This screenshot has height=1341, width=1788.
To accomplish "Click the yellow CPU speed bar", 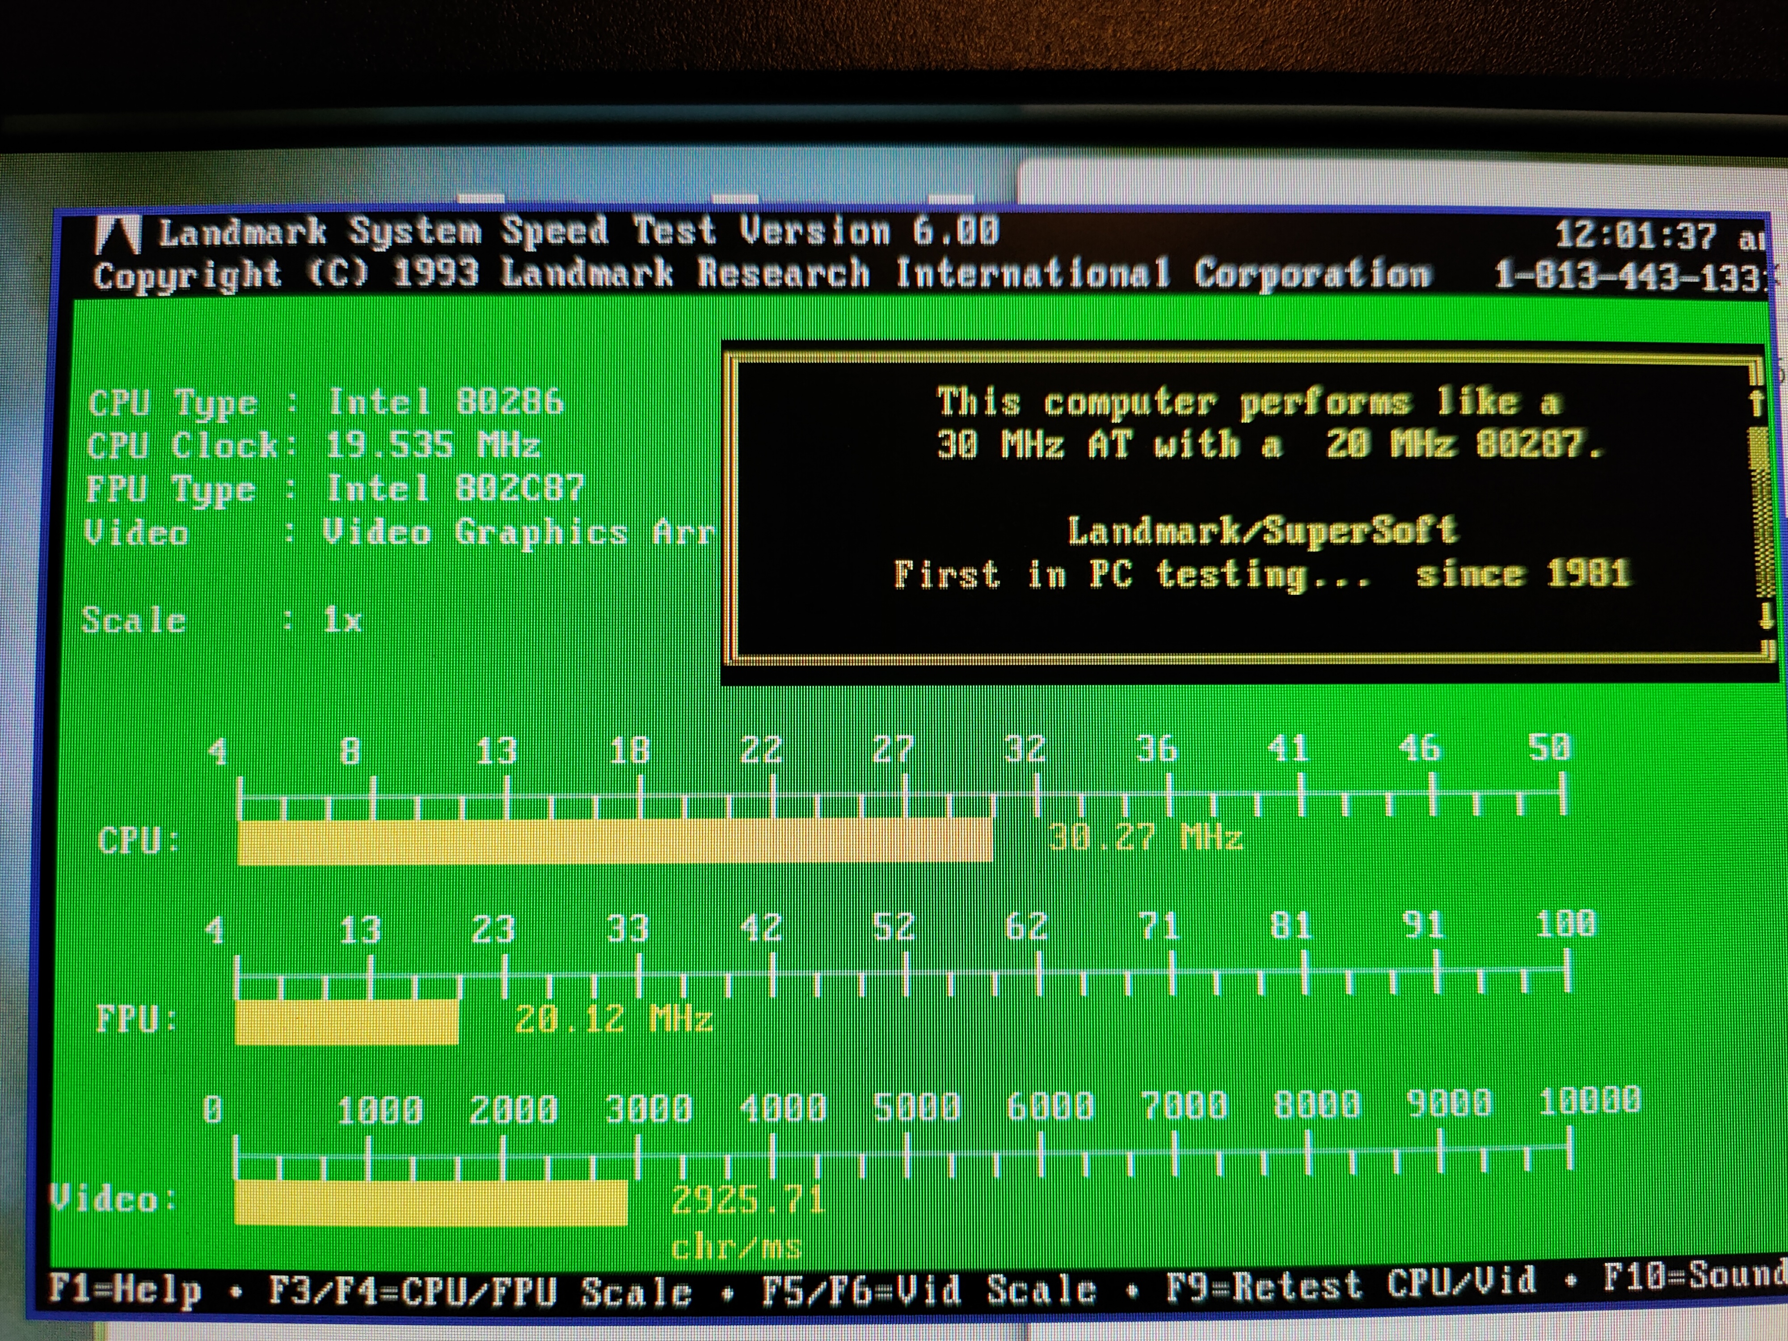I will pos(615,841).
